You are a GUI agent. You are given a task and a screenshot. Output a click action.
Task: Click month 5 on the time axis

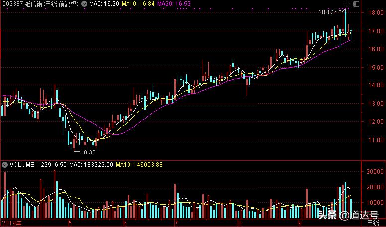tap(70, 223)
